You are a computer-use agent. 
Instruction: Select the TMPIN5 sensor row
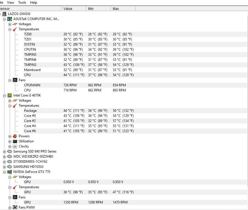click(135, 54)
